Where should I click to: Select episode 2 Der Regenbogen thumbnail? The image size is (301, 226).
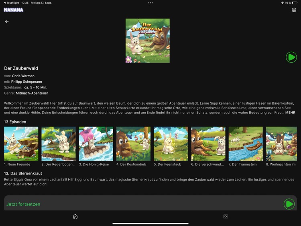click(x=59, y=144)
